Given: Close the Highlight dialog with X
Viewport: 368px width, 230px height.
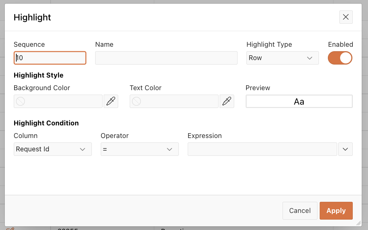Looking at the screenshot, I should pos(346,17).
